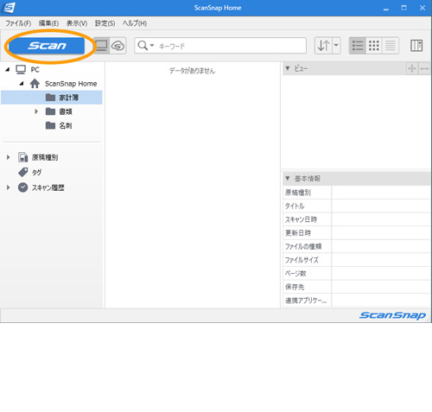Click the 更新日時 property row
The image size is (432, 412).
click(x=357, y=233)
